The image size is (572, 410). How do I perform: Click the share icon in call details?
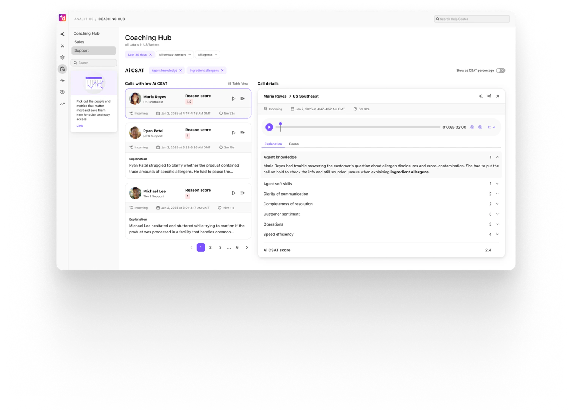point(489,96)
